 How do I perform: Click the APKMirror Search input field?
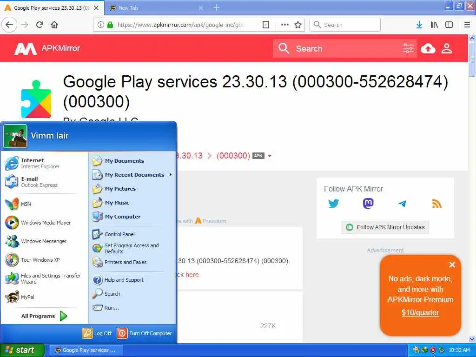coord(346,48)
